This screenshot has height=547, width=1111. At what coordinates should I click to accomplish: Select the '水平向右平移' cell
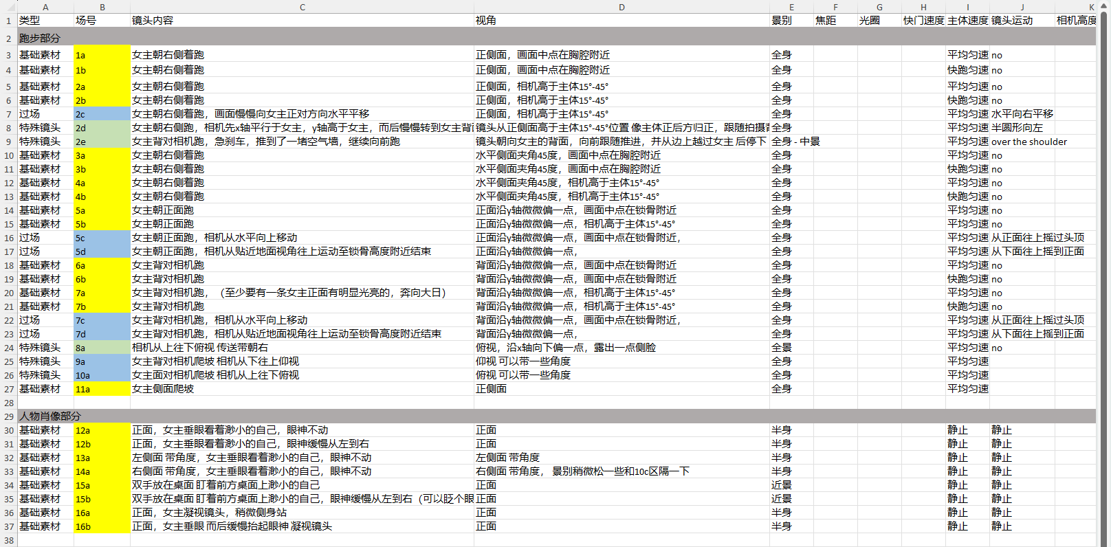[x=1022, y=114]
